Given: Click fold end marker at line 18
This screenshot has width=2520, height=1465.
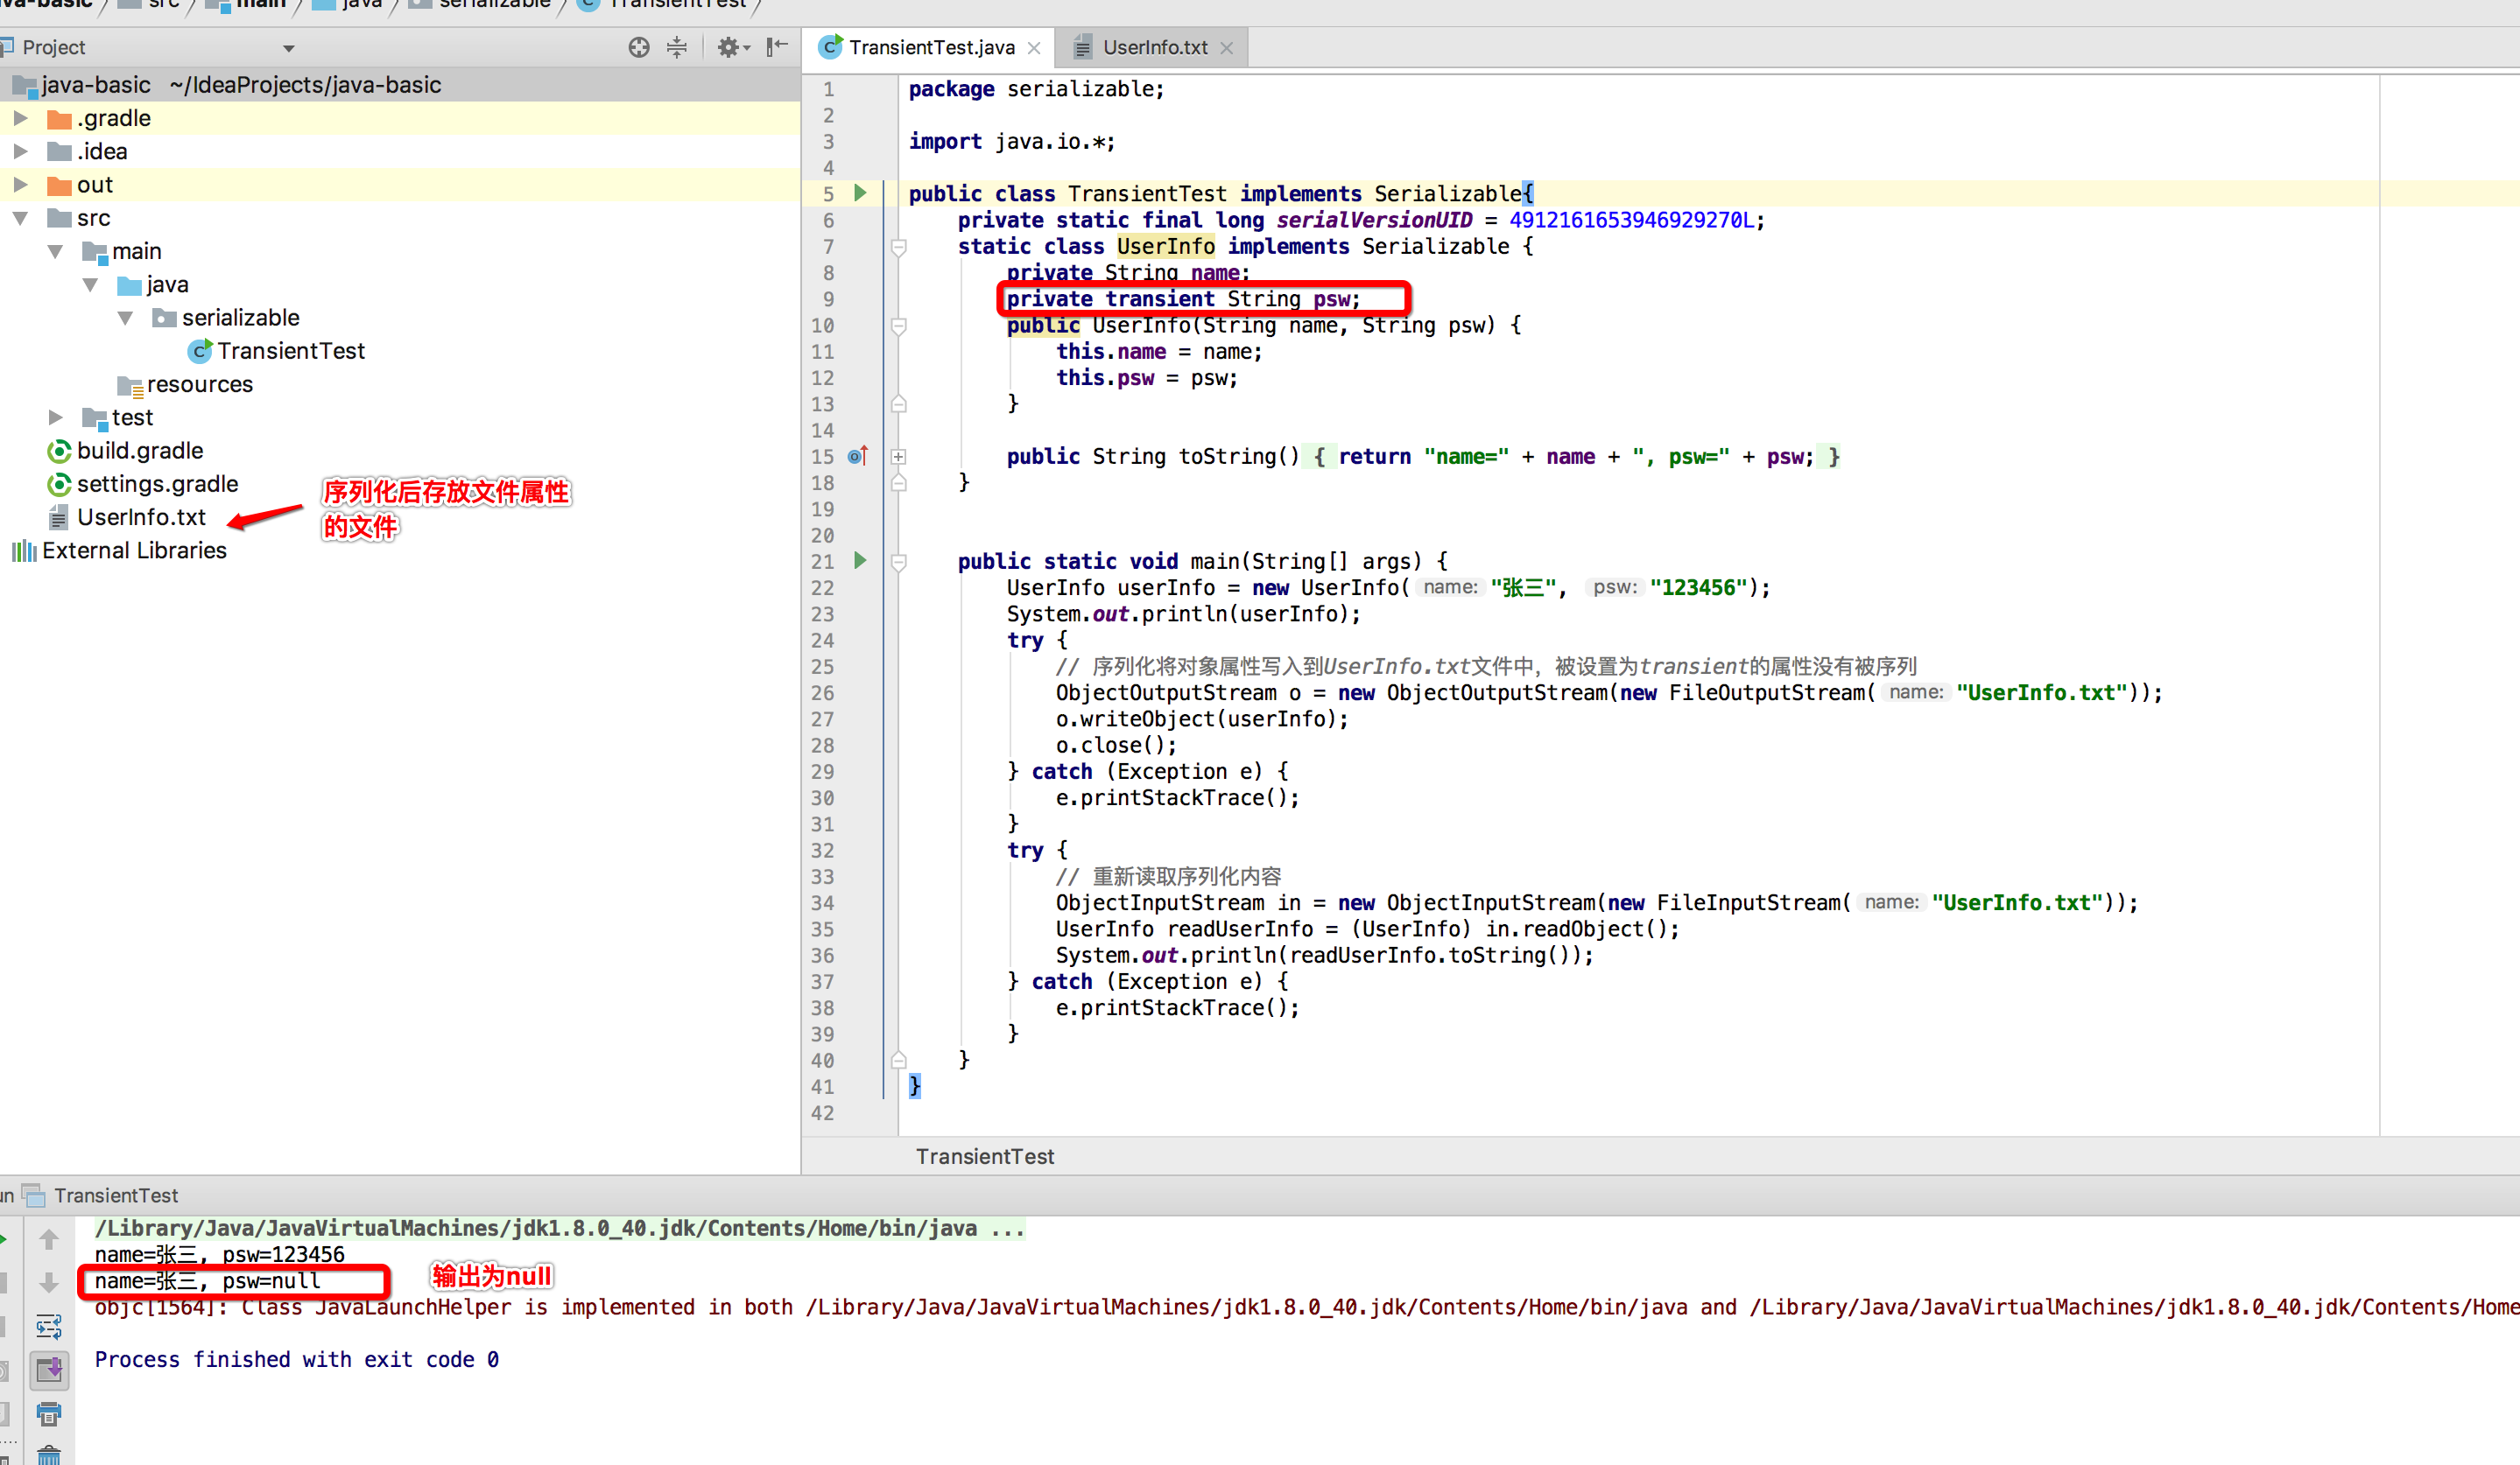Looking at the screenshot, I should click(898, 483).
